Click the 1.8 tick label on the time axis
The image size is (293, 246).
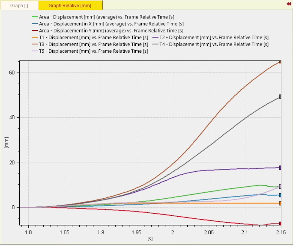click(28, 232)
